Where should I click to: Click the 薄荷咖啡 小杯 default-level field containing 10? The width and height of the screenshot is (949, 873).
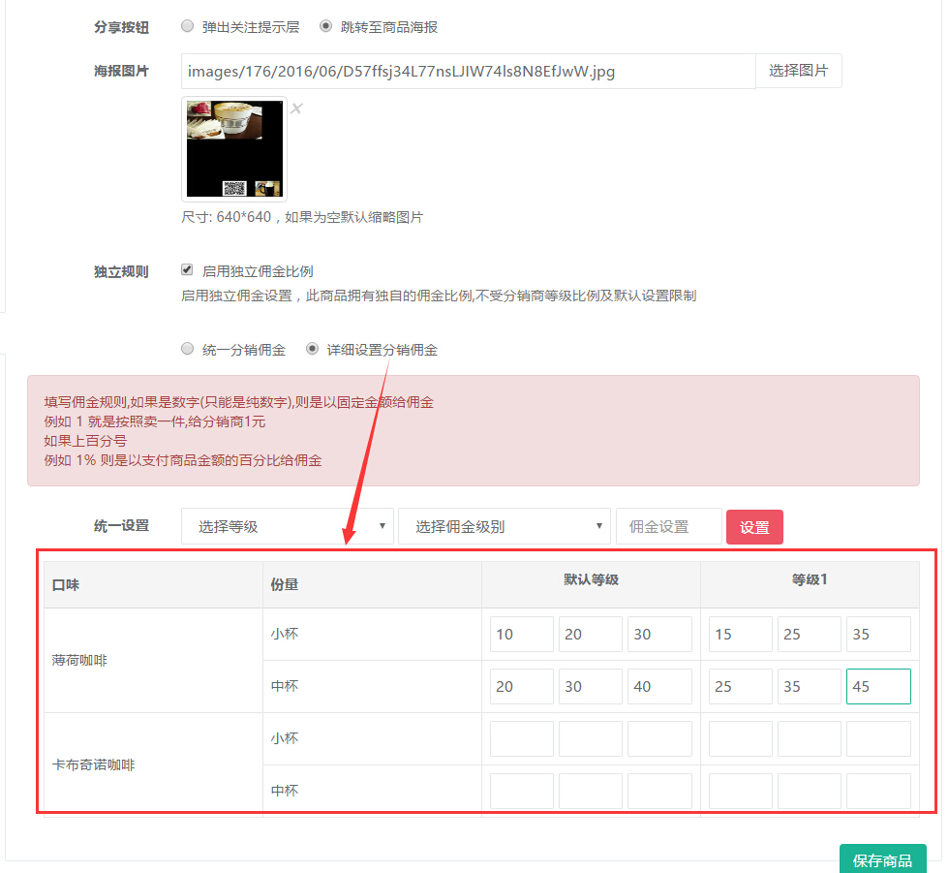pos(521,634)
